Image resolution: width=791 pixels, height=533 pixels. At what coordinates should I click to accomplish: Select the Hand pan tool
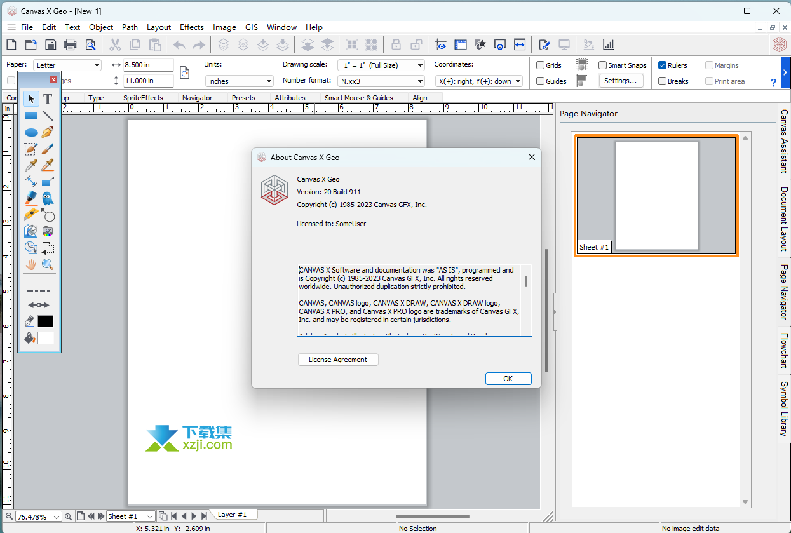pyautogui.click(x=31, y=264)
